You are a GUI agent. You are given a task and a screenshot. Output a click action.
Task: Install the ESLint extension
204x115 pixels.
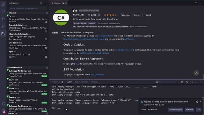pos(44,85)
